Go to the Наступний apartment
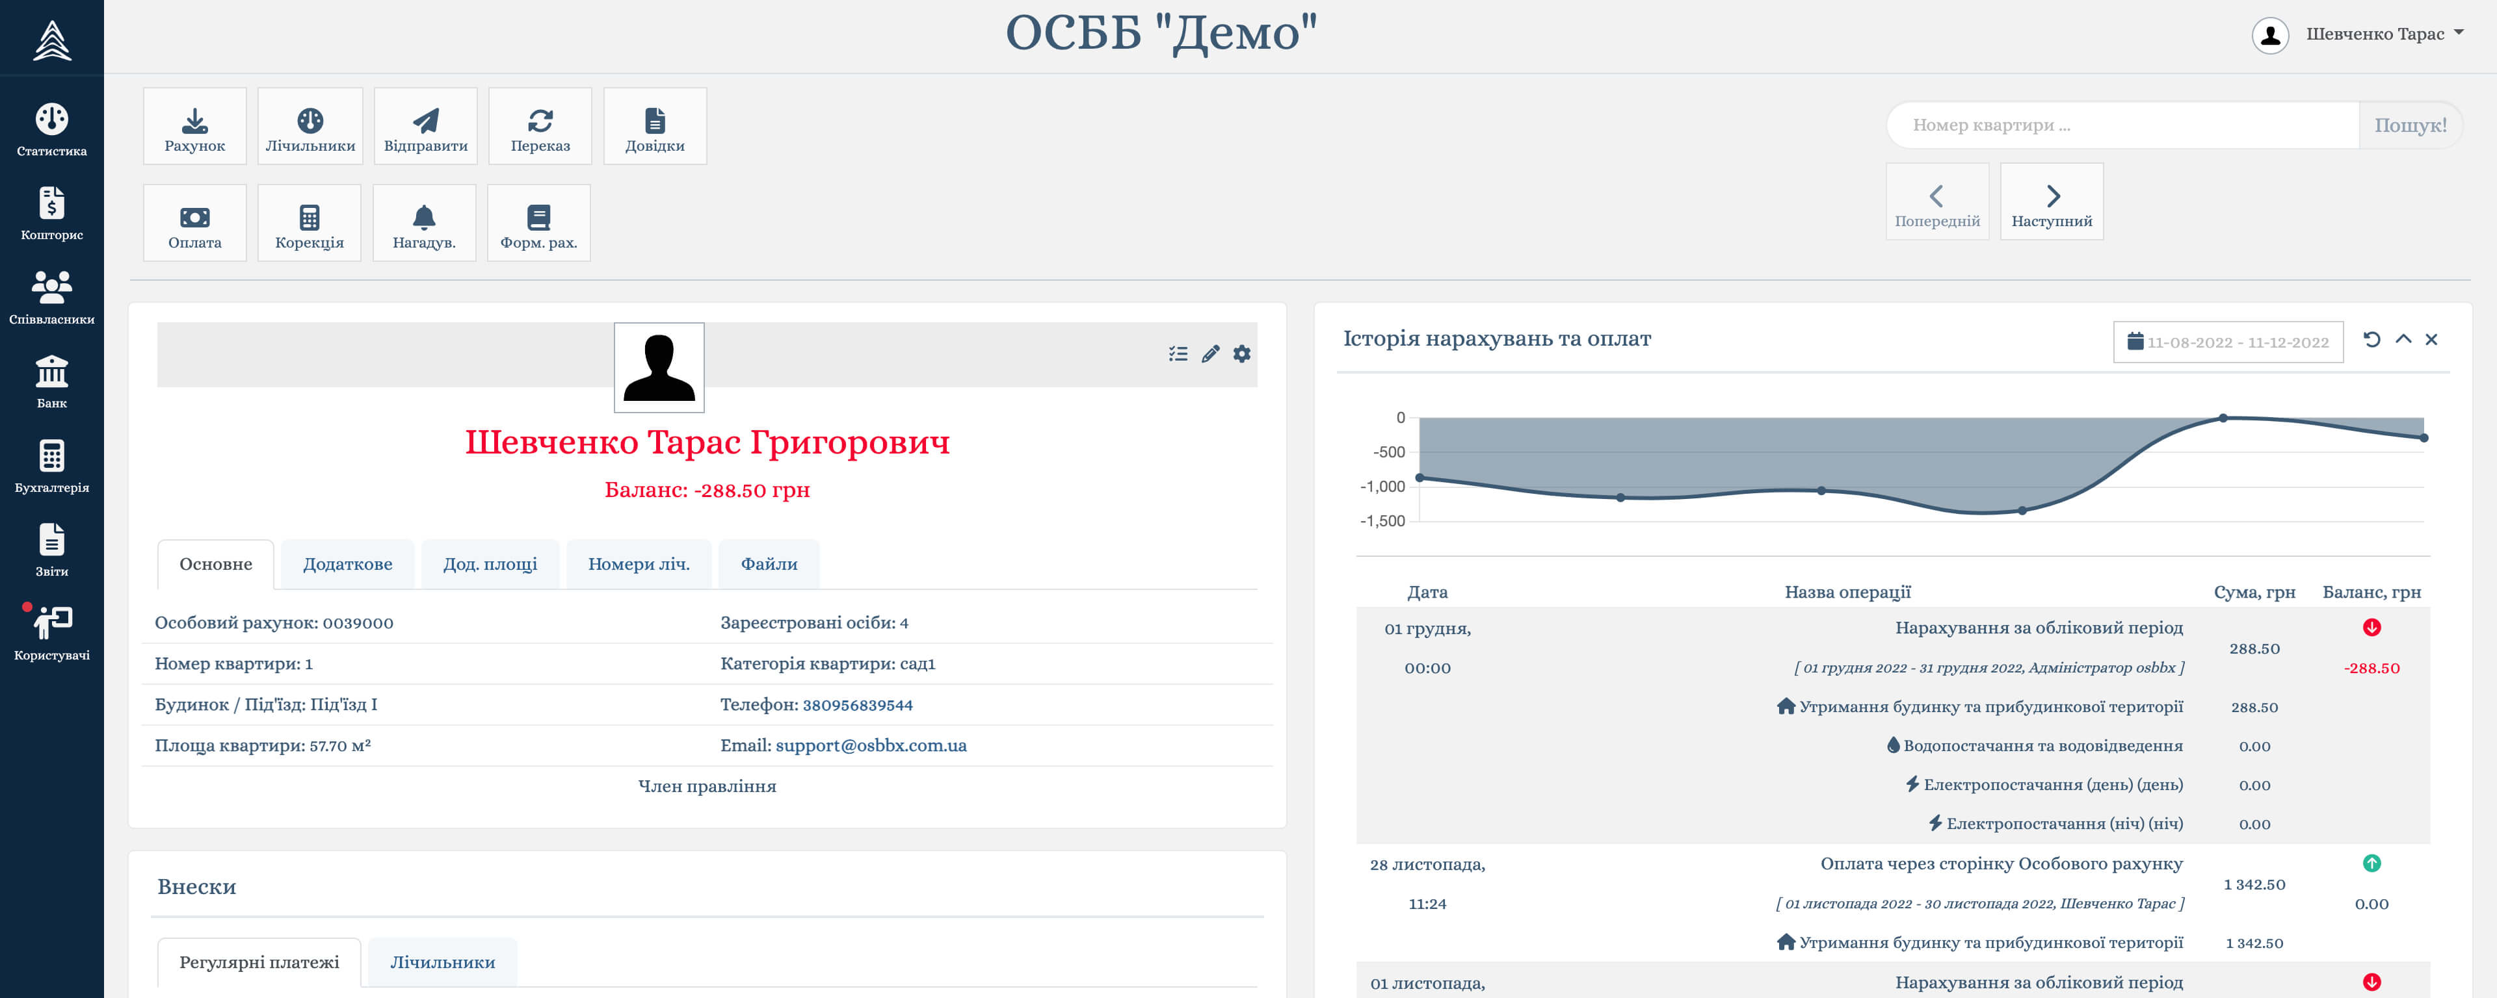Viewport: 2497px width, 998px height. coord(2051,203)
